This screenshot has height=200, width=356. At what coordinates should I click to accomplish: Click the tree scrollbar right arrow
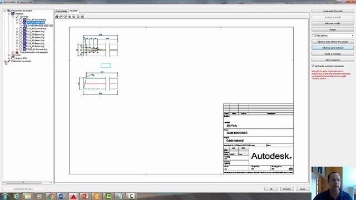51,182
